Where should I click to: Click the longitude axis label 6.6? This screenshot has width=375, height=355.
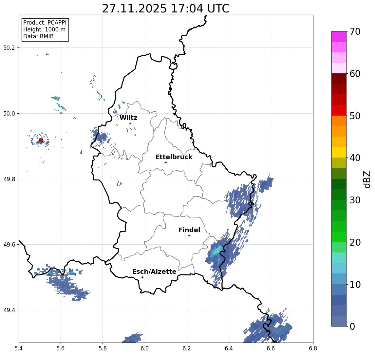271,348
